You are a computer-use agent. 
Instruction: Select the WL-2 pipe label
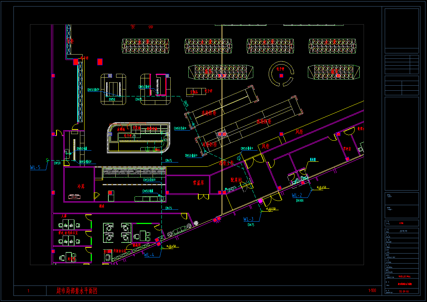(297, 195)
